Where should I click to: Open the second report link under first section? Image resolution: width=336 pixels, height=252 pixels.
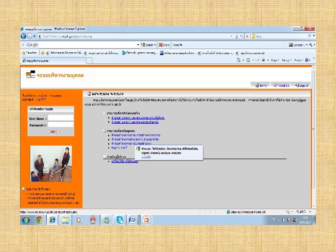tap(135, 122)
